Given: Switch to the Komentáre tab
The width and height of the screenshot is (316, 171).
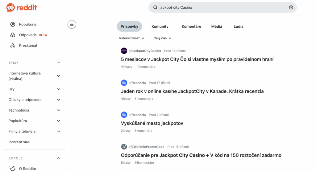Looking at the screenshot, I should click(191, 26).
